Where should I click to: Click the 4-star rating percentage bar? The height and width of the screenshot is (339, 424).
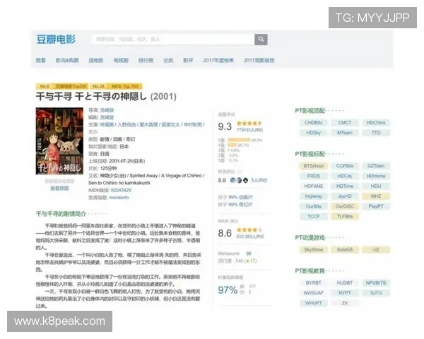(x=232, y=145)
